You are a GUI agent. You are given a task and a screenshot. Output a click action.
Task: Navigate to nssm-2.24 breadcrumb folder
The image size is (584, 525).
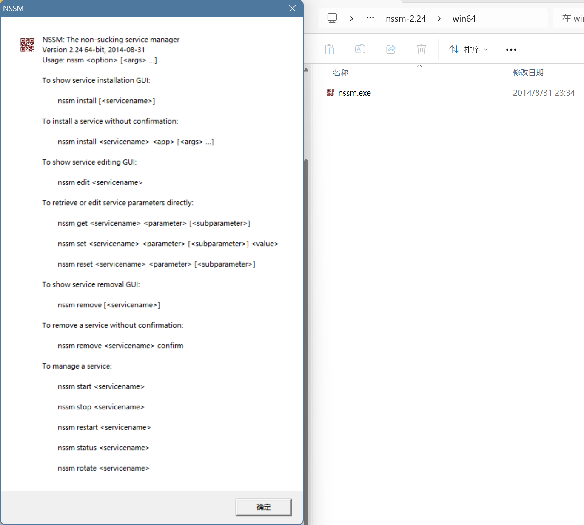click(406, 19)
